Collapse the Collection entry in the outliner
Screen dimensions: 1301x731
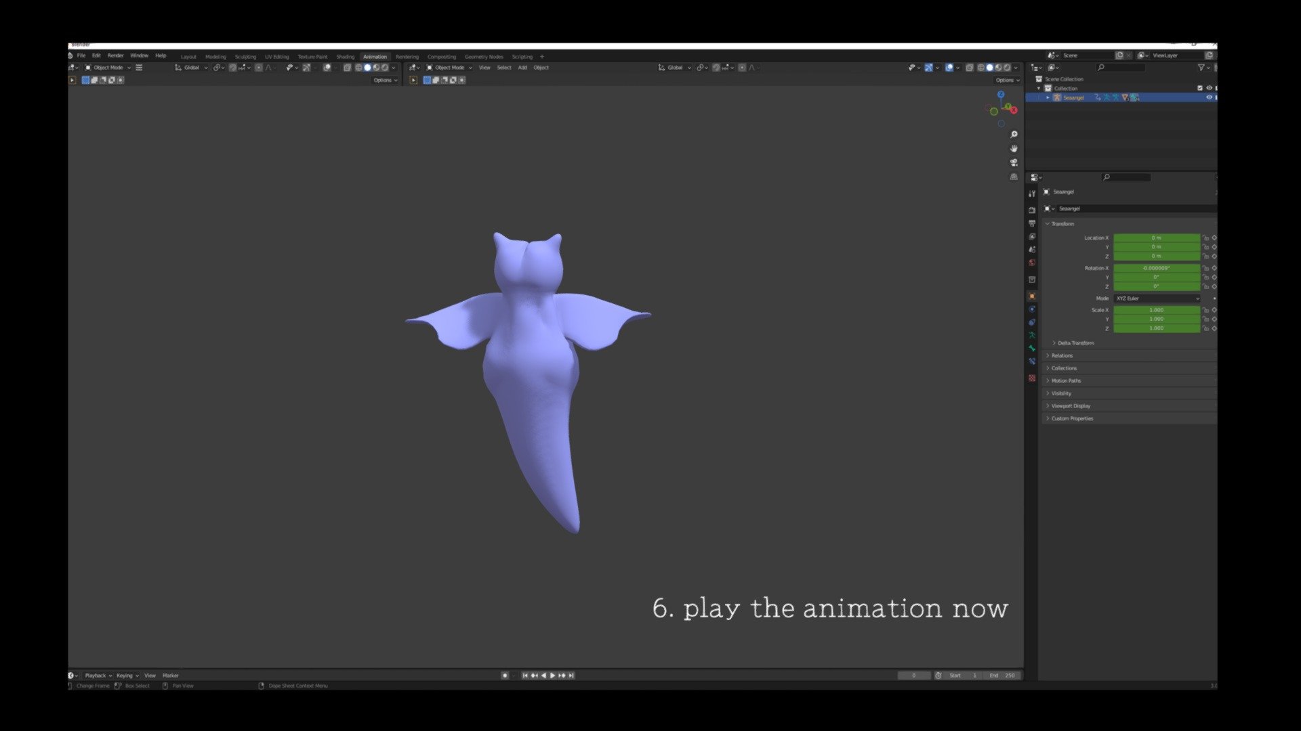(1039, 88)
